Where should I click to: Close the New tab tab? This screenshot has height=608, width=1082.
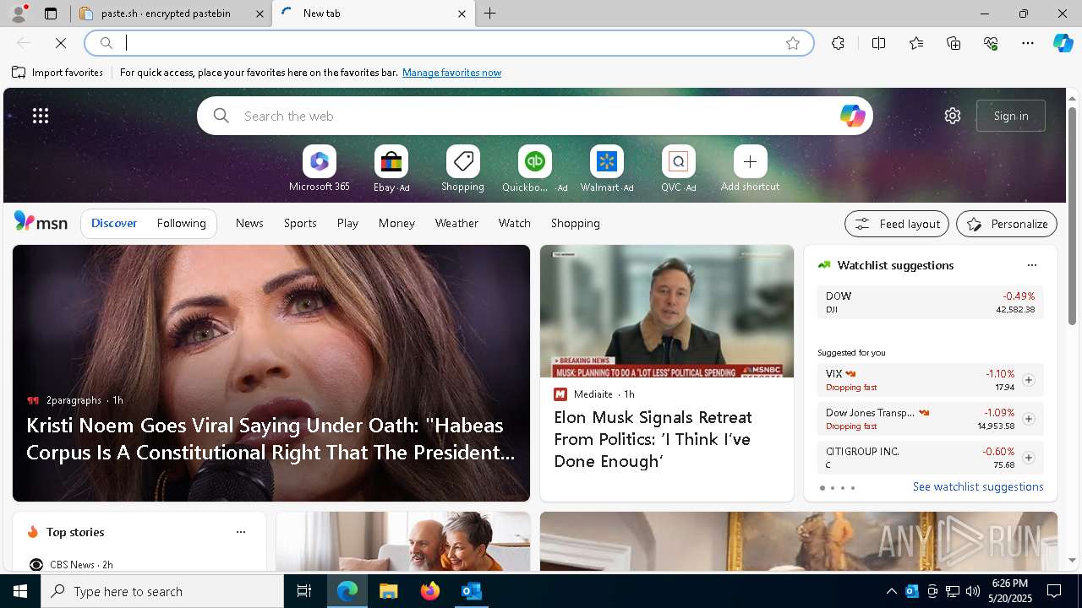[462, 14]
